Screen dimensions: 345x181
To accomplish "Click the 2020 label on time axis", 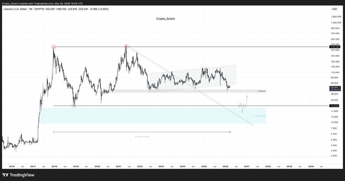I will (97, 166).
